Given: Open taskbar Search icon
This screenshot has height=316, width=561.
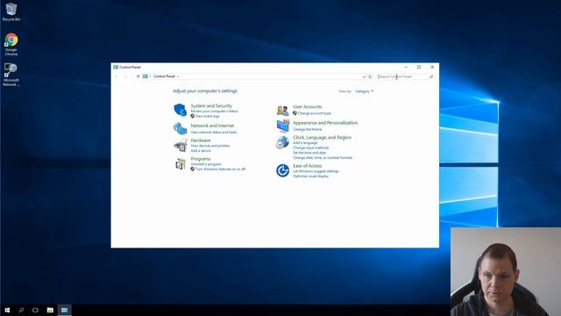Looking at the screenshot, I should pyautogui.click(x=21, y=310).
